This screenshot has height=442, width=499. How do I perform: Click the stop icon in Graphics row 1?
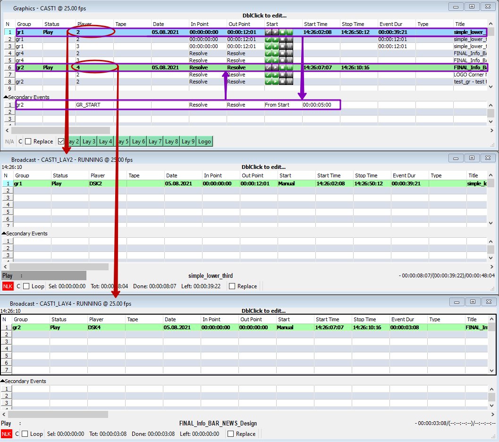(282, 32)
